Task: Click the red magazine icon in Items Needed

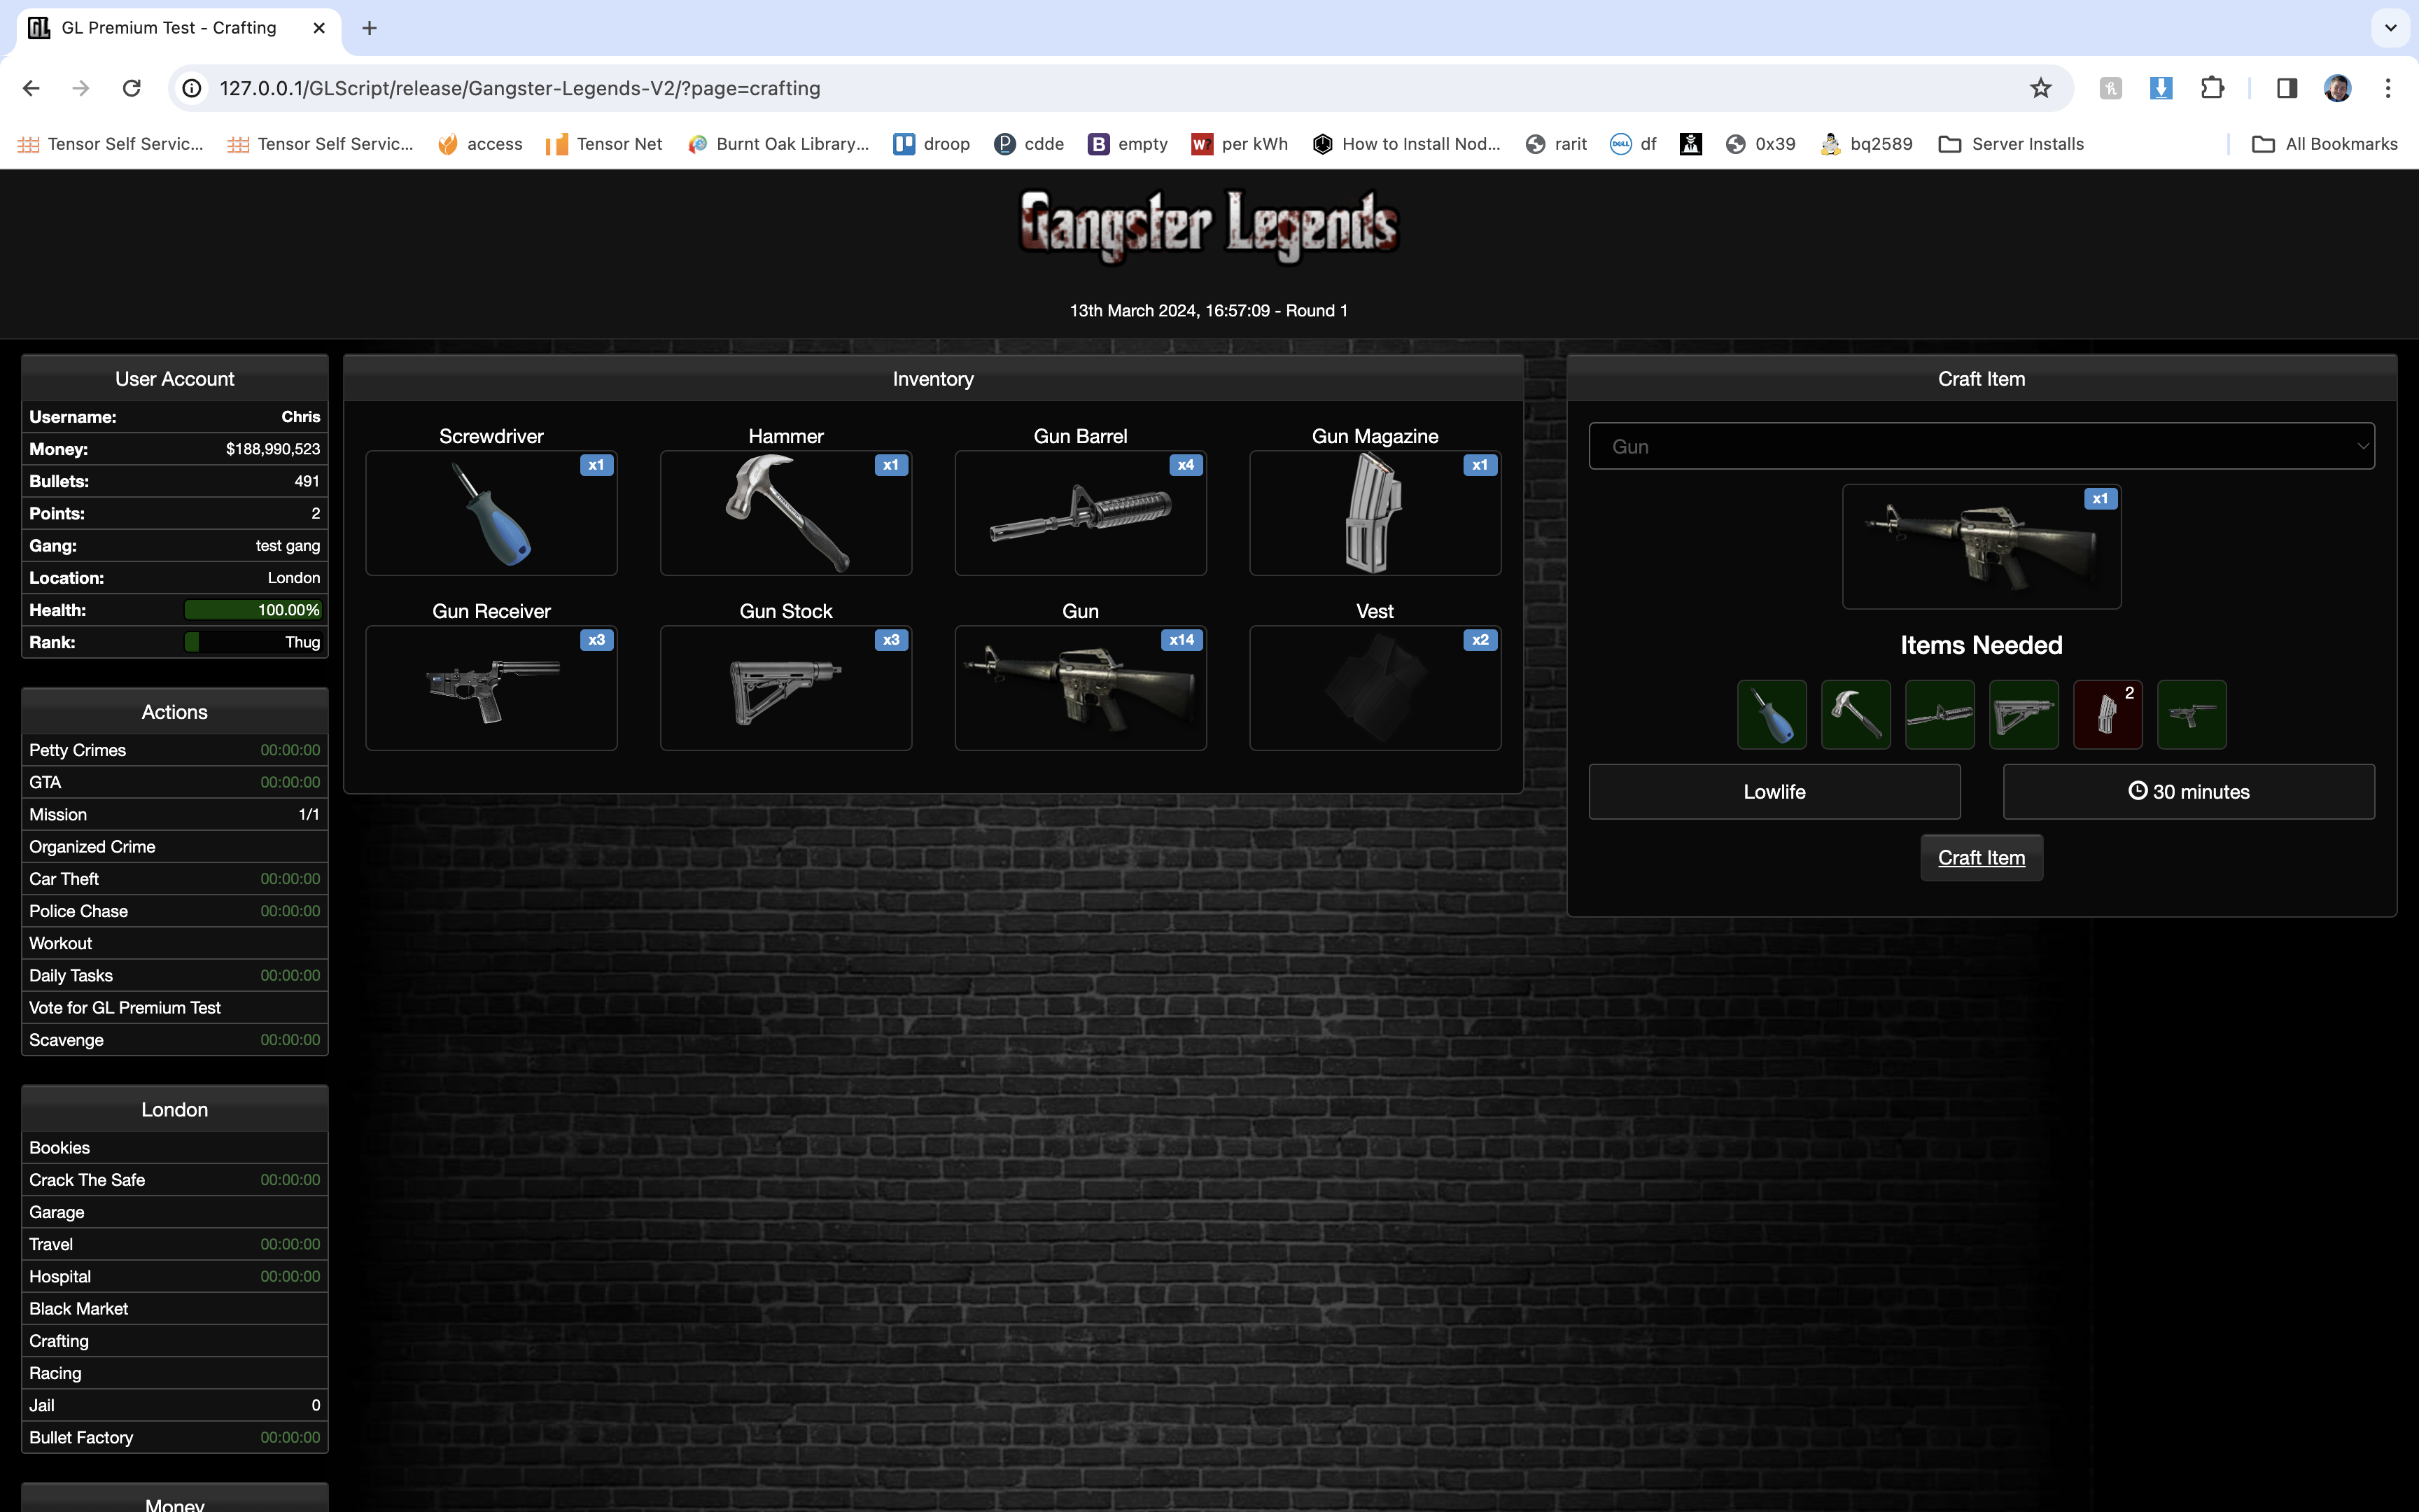Action: (2107, 714)
